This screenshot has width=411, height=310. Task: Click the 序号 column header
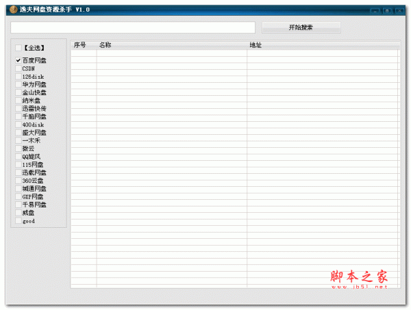pos(84,45)
